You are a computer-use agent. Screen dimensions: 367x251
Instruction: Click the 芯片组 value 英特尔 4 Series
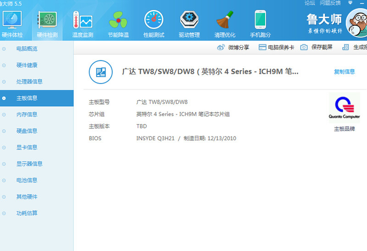(x=183, y=115)
